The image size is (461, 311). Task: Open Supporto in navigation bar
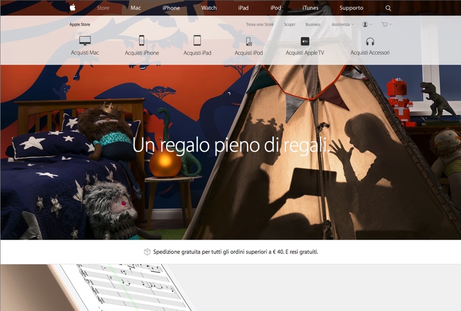click(x=352, y=8)
